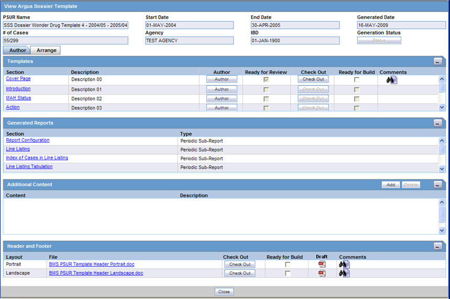The image size is (450, 299).
Task: Toggle Ready for Review for MAH Status
Action: tap(266, 99)
